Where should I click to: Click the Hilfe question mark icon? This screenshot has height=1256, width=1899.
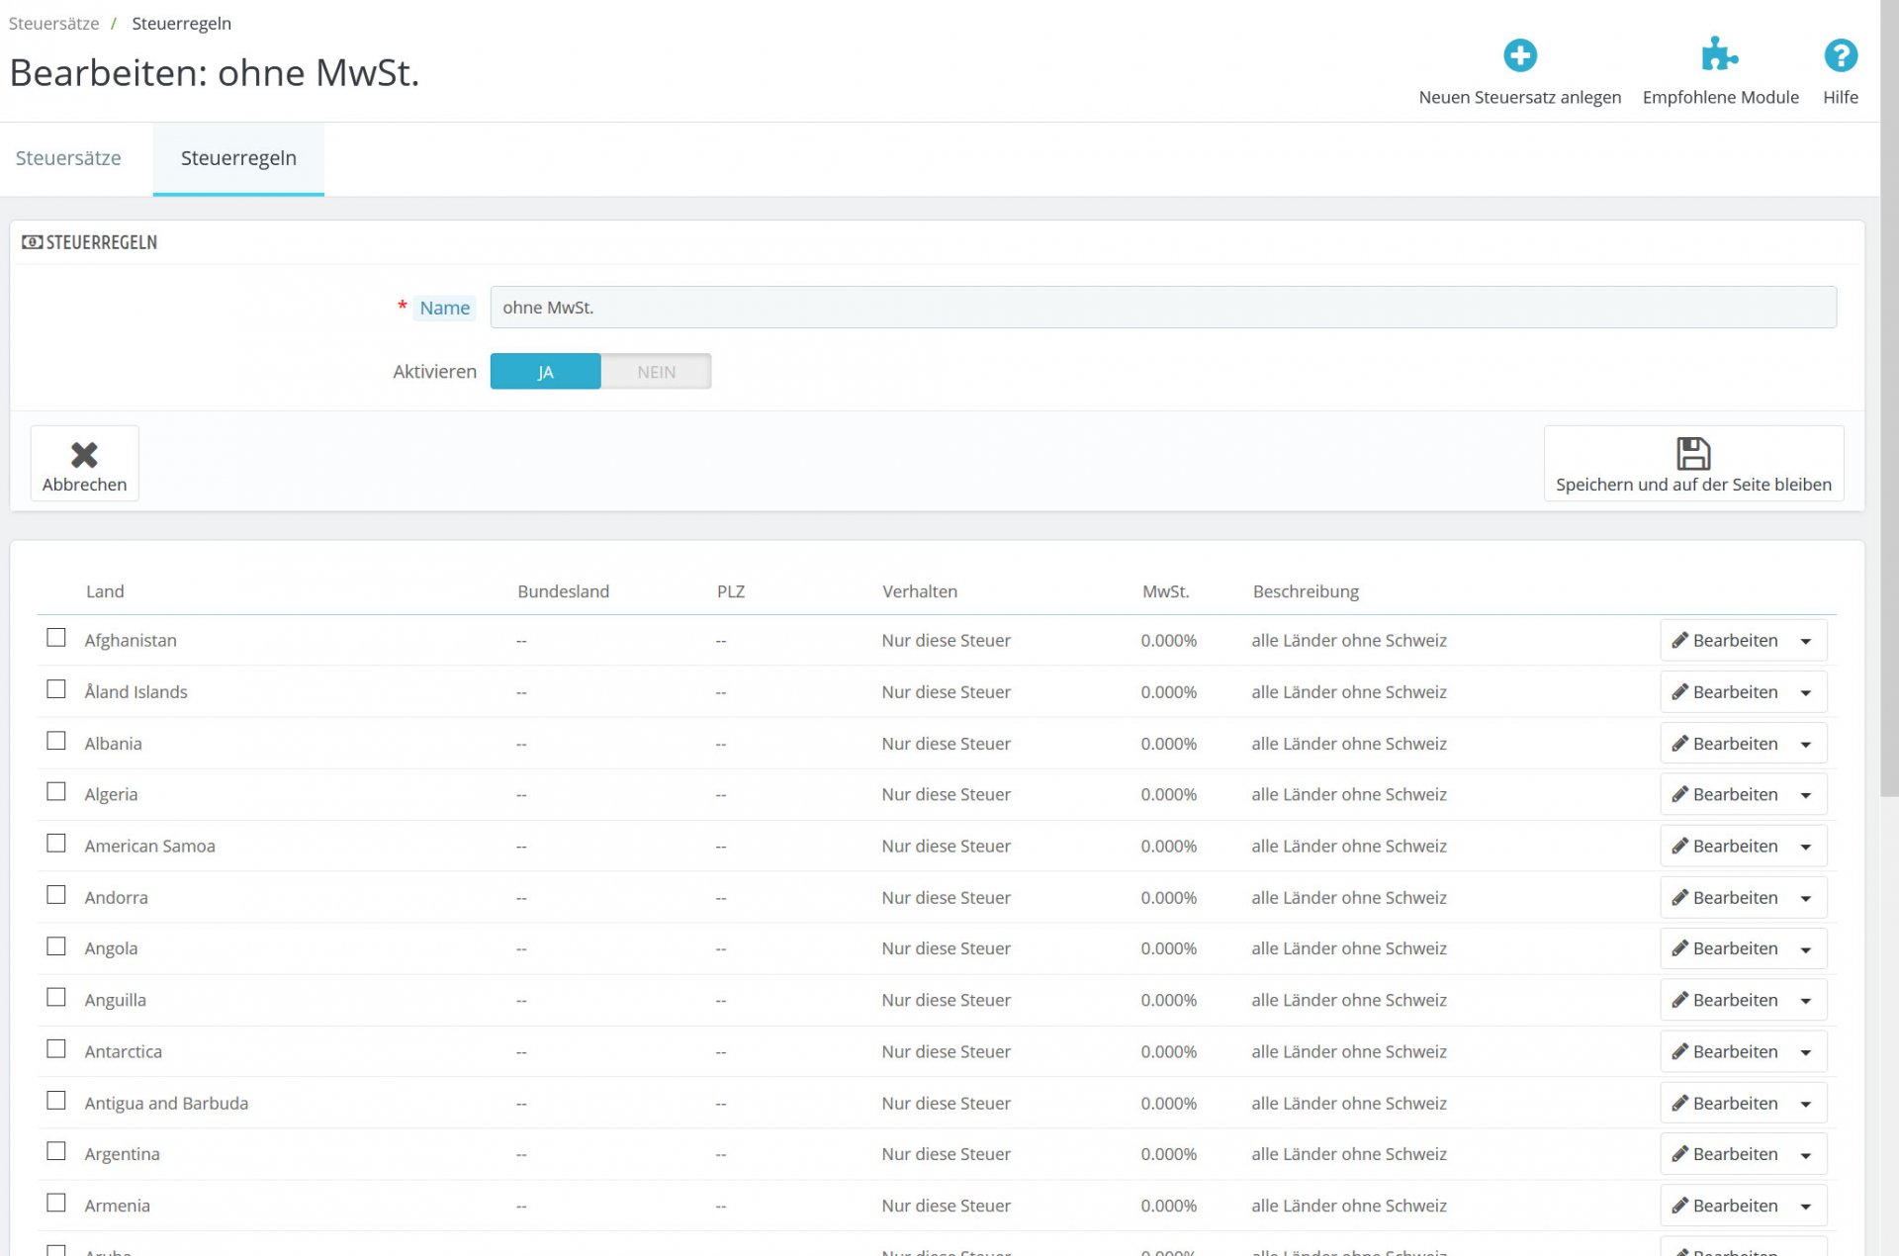(x=1840, y=55)
